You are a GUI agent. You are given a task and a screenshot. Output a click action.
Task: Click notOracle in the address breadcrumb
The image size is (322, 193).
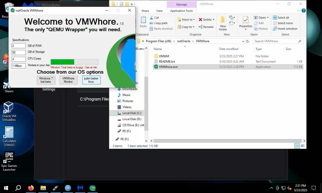coord(184,41)
